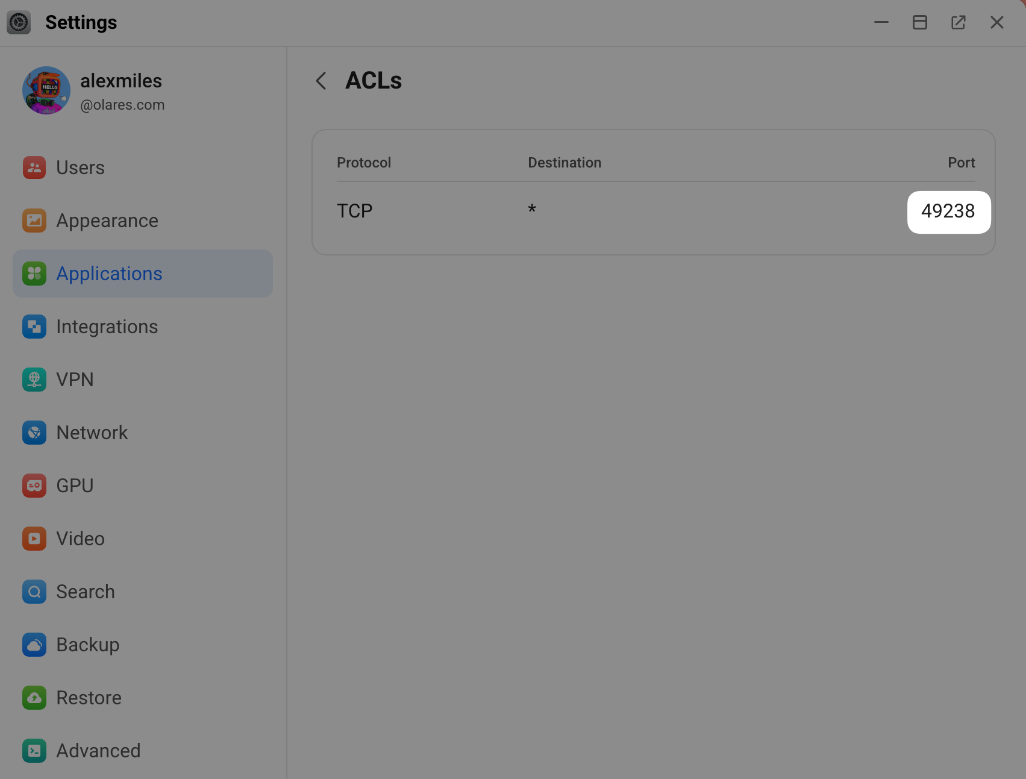
Task: Click the GPU icon in sidebar
Action: coord(34,486)
